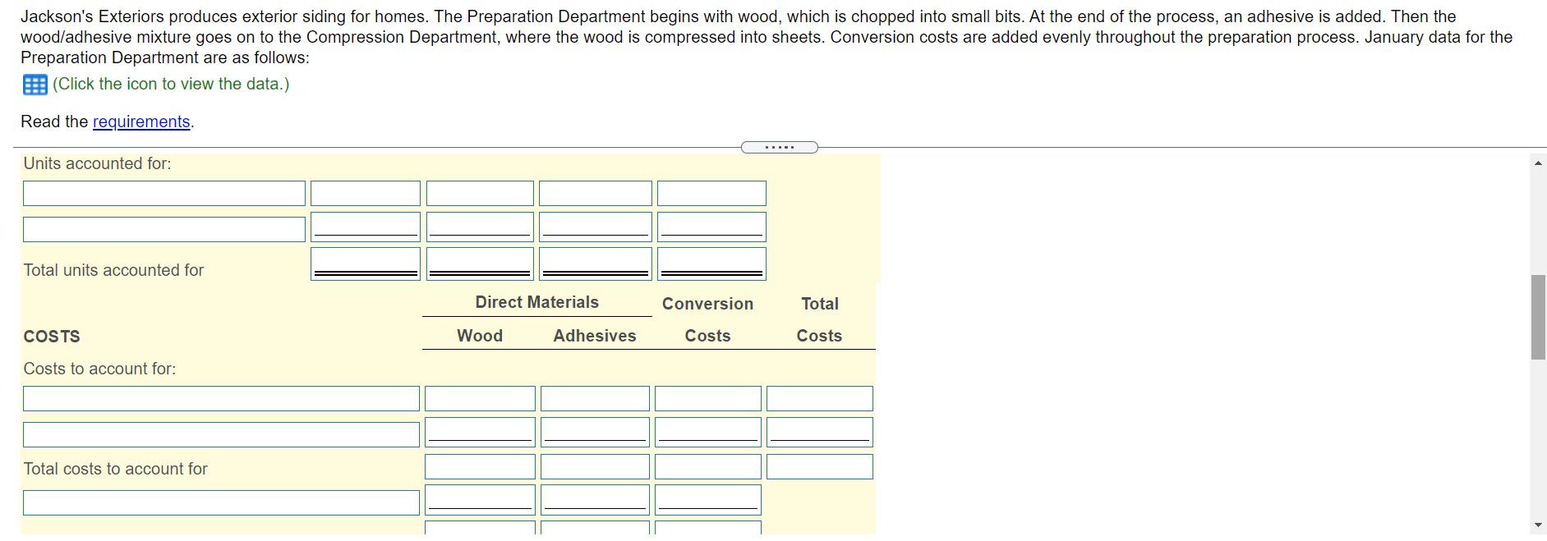Click first cost row Conversion Costs field

pos(707,399)
